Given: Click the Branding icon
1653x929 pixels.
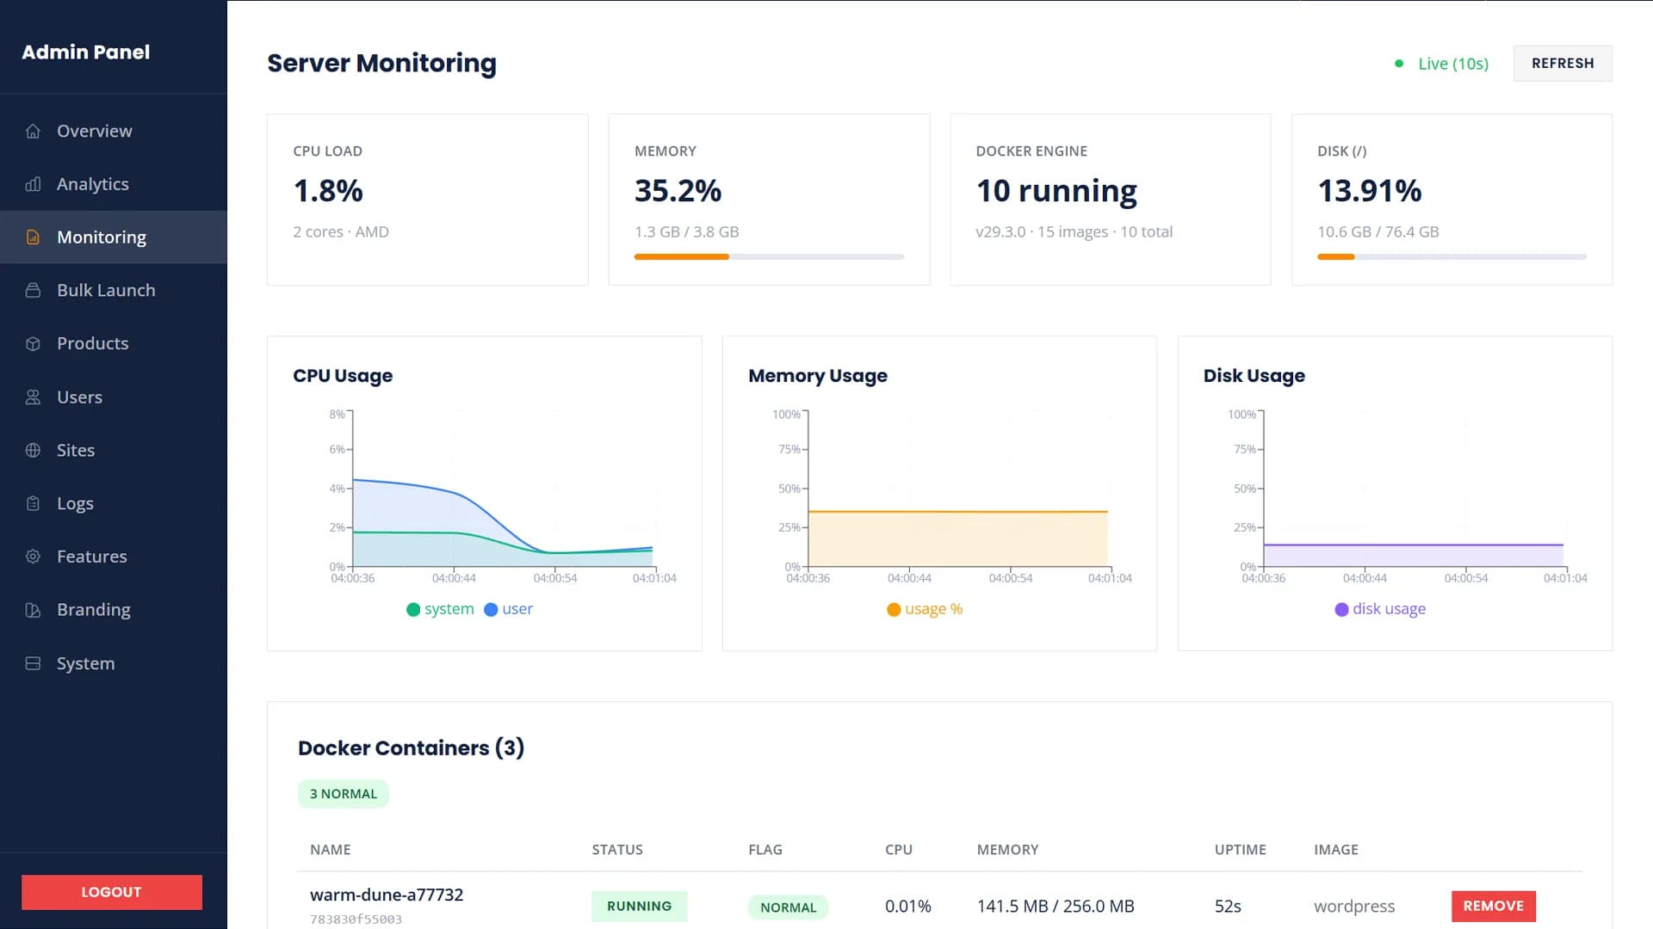Looking at the screenshot, I should coord(33,610).
